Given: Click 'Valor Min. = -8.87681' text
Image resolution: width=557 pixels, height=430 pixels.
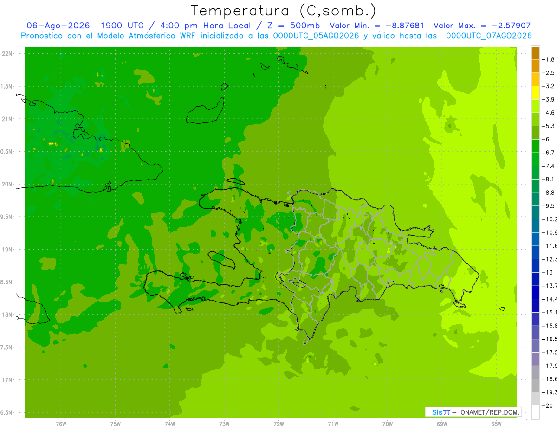Looking at the screenshot, I should pyautogui.click(x=376, y=26).
